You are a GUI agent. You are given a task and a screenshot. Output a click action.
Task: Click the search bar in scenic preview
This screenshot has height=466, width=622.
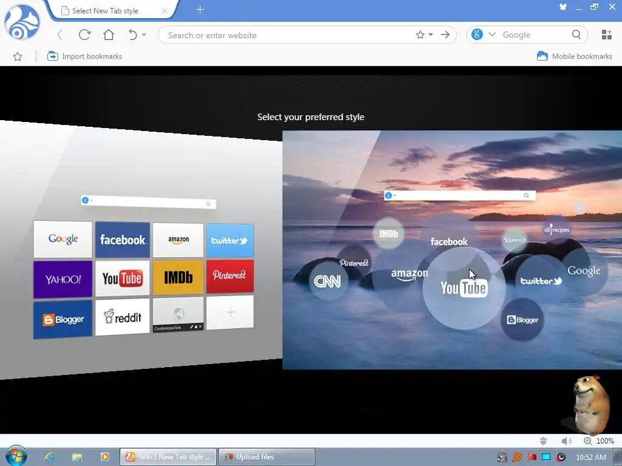(x=460, y=195)
